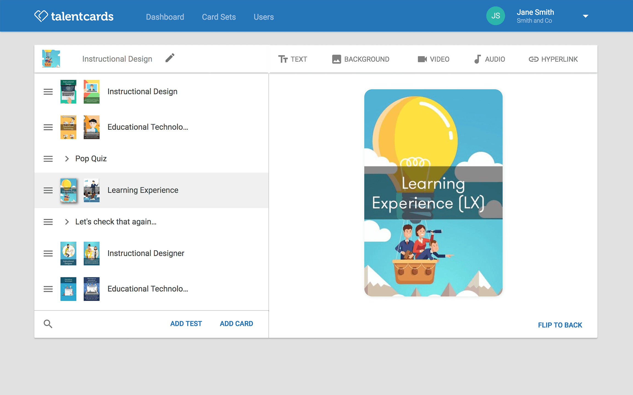Search cards with magnifier icon
633x395 pixels.
(48, 324)
